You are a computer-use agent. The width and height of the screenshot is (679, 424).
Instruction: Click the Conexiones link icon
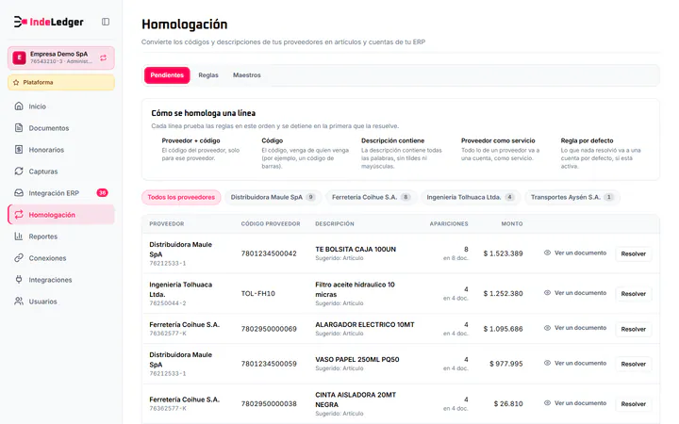click(x=19, y=258)
